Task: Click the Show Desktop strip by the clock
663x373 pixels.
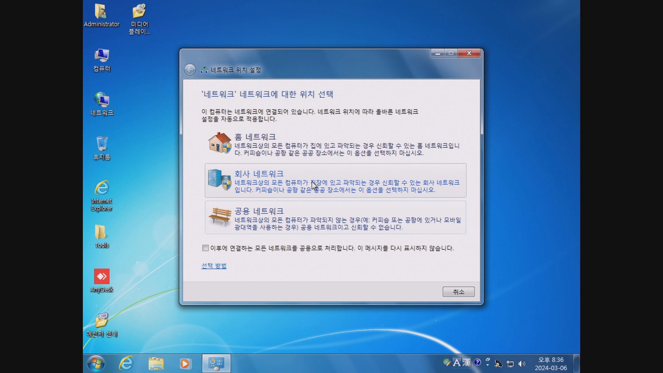Action: click(x=576, y=363)
